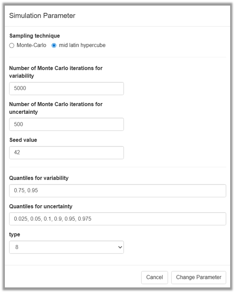This screenshot has width=235, height=293.
Task: Click the Simulation Parameter dialog title
Action: [x=42, y=16]
